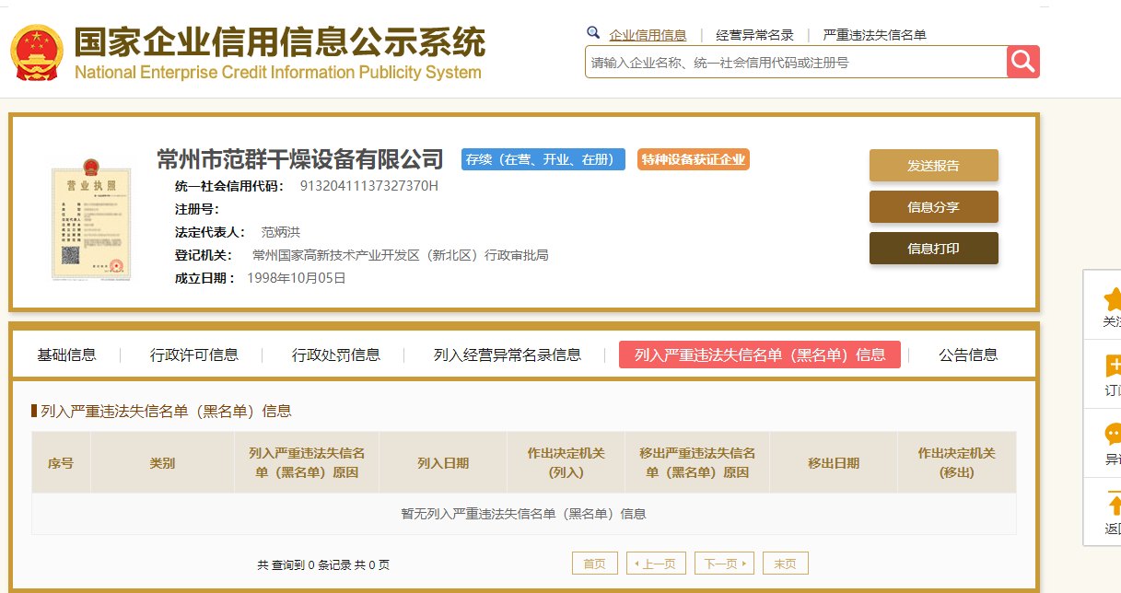Click the 发送报告 button
Viewport: 1121px width, 593px height.
[933, 166]
